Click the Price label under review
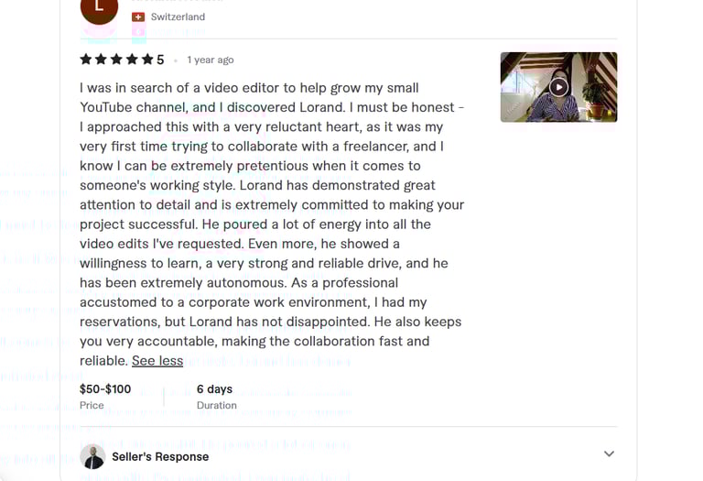This screenshot has height=481, width=703. pyautogui.click(x=92, y=405)
